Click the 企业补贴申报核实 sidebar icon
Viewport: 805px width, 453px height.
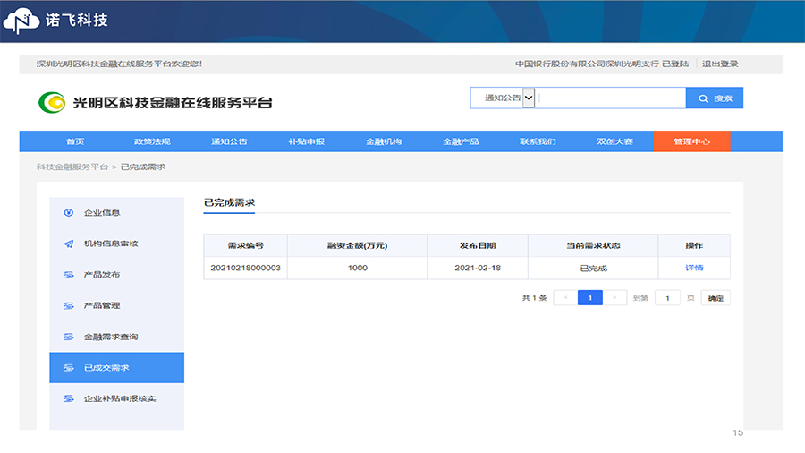69,398
